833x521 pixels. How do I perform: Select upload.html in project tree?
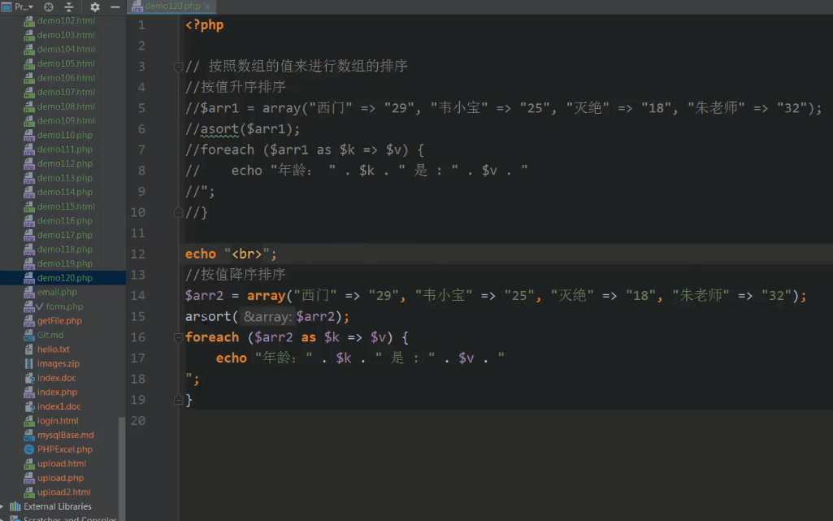click(x=61, y=463)
